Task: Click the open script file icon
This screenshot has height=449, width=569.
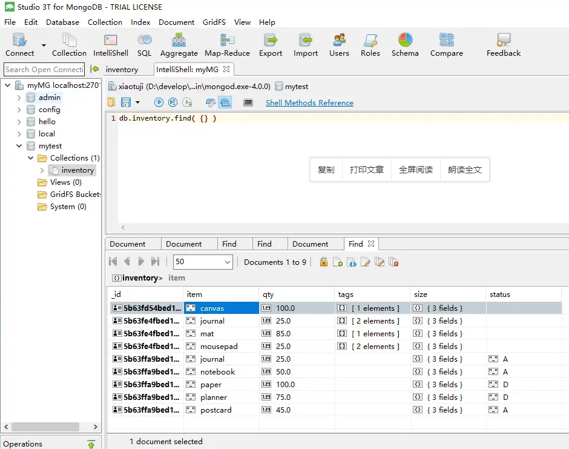Action: point(111,102)
